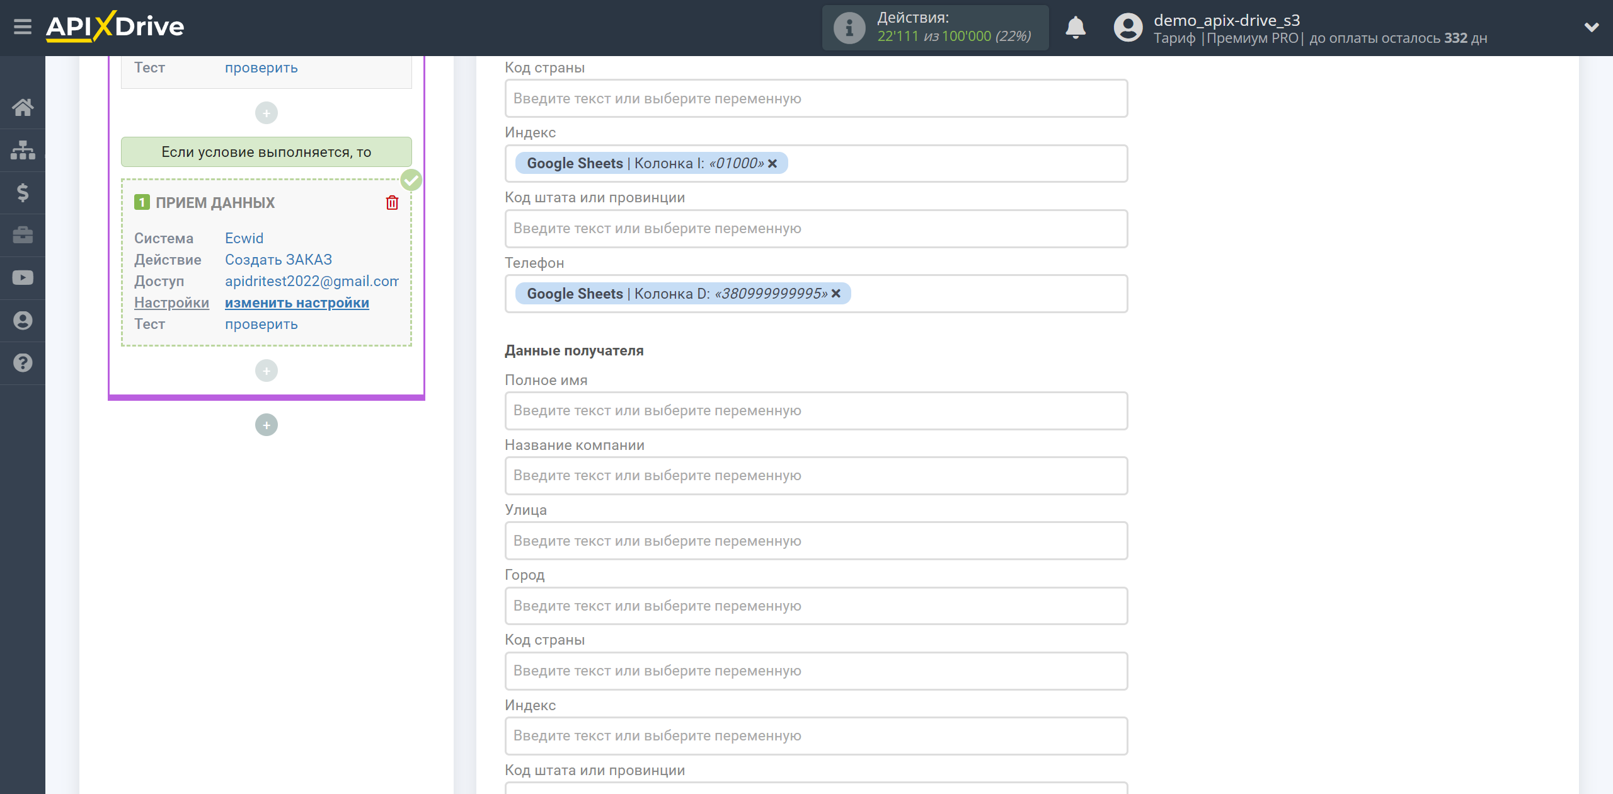Delete the ПРИЕМ ДАННЫХ block with trash icon

(x=392, y=202)
